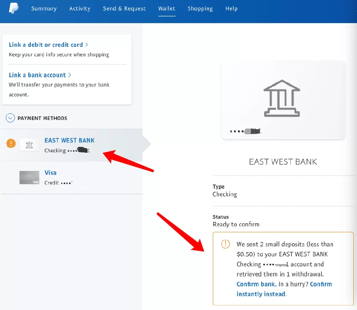The width and height of the screenshot is (357, 310).
Task: Open the Help menu item
Action: (x=231, y=9)
